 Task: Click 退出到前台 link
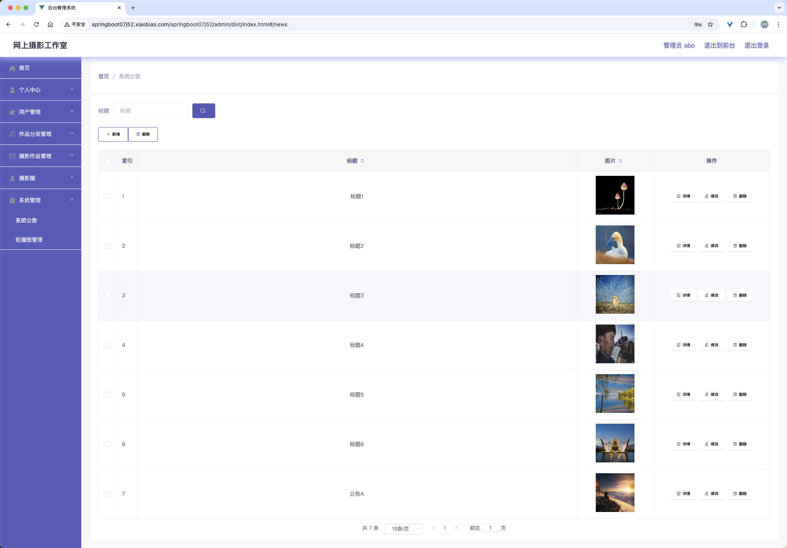tap(719, 46)
